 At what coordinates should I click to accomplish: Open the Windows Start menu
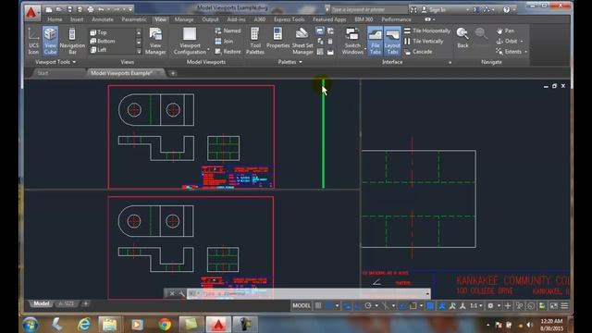31,325
